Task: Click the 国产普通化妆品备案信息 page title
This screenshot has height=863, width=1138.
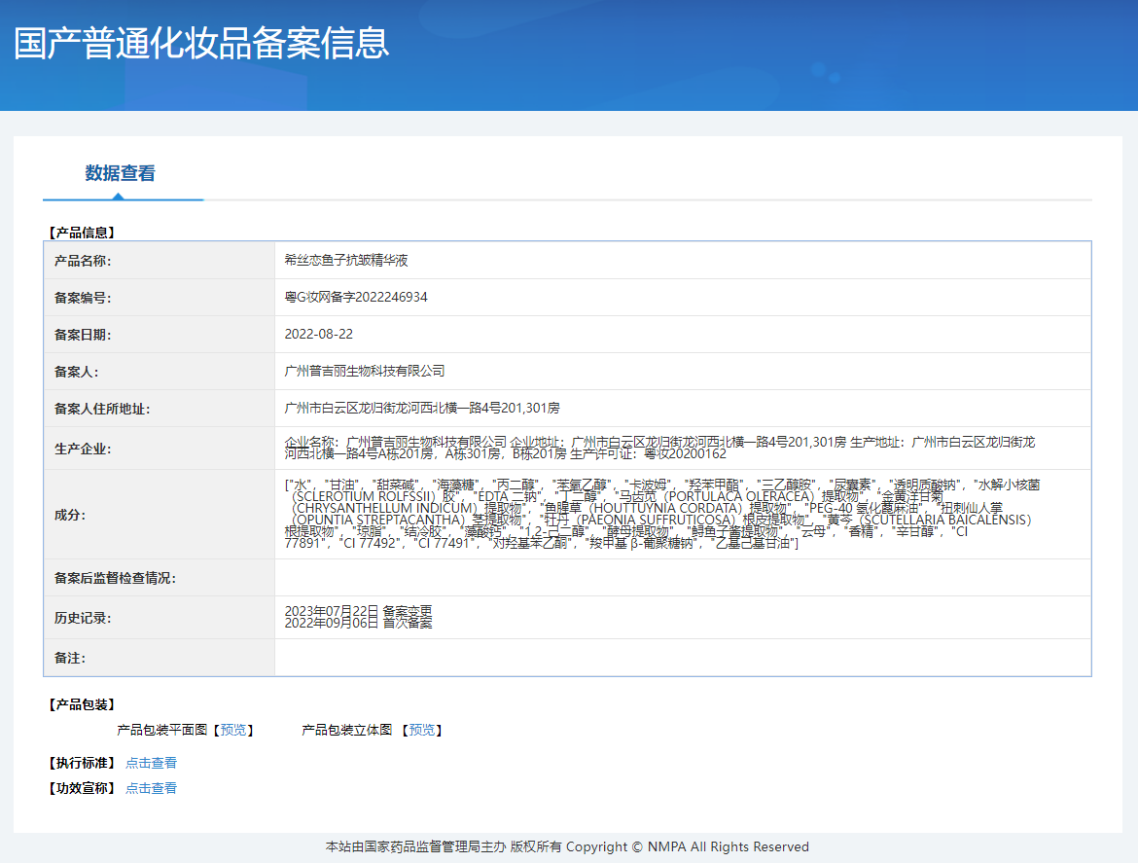Action: click(201, 44)
